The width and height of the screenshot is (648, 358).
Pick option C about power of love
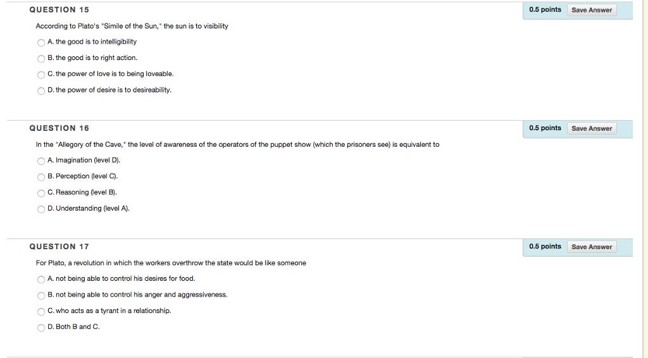point(41,75)
